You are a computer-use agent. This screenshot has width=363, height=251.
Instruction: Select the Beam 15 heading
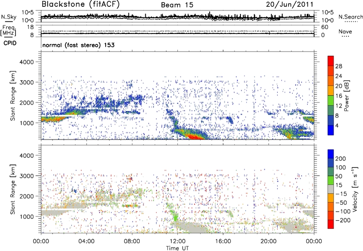(x=177, y=5)
